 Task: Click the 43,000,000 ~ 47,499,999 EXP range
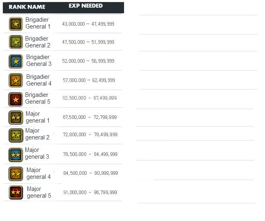point(88,24)
